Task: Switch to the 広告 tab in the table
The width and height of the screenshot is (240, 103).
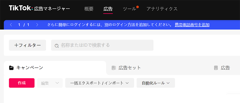Action: pyautogui.click(x=225, y=68)
